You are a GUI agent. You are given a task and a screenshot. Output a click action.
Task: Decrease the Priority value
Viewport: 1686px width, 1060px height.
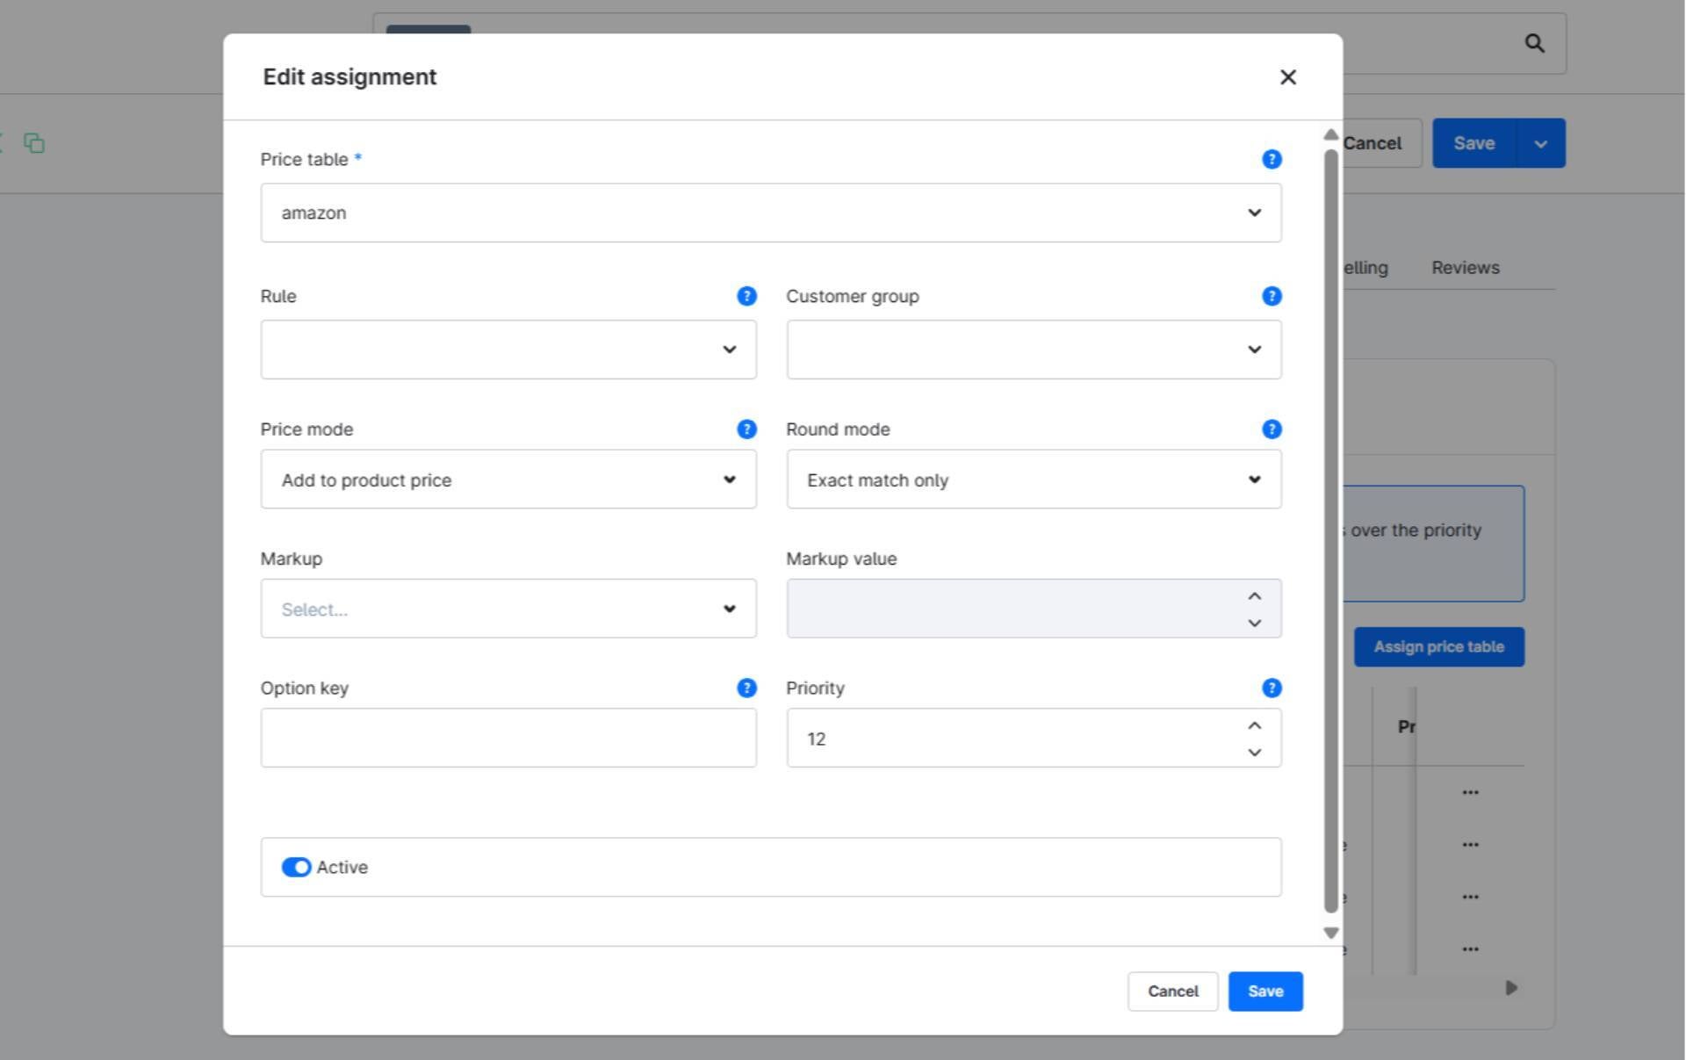click(1254, 753)
